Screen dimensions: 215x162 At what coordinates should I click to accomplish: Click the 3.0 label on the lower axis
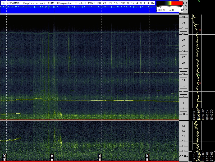pos(183,131)
